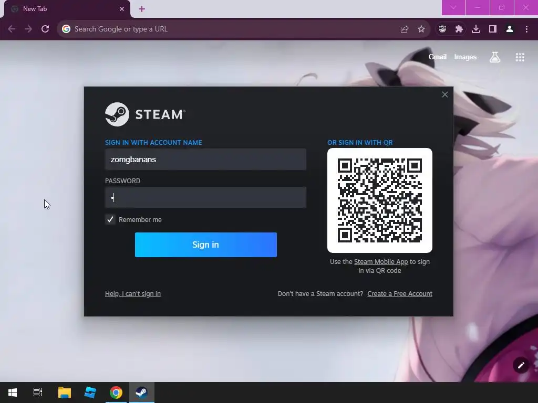Click into the Steam password field
This screenshot has width=538, height=403.
coord(205,197)
